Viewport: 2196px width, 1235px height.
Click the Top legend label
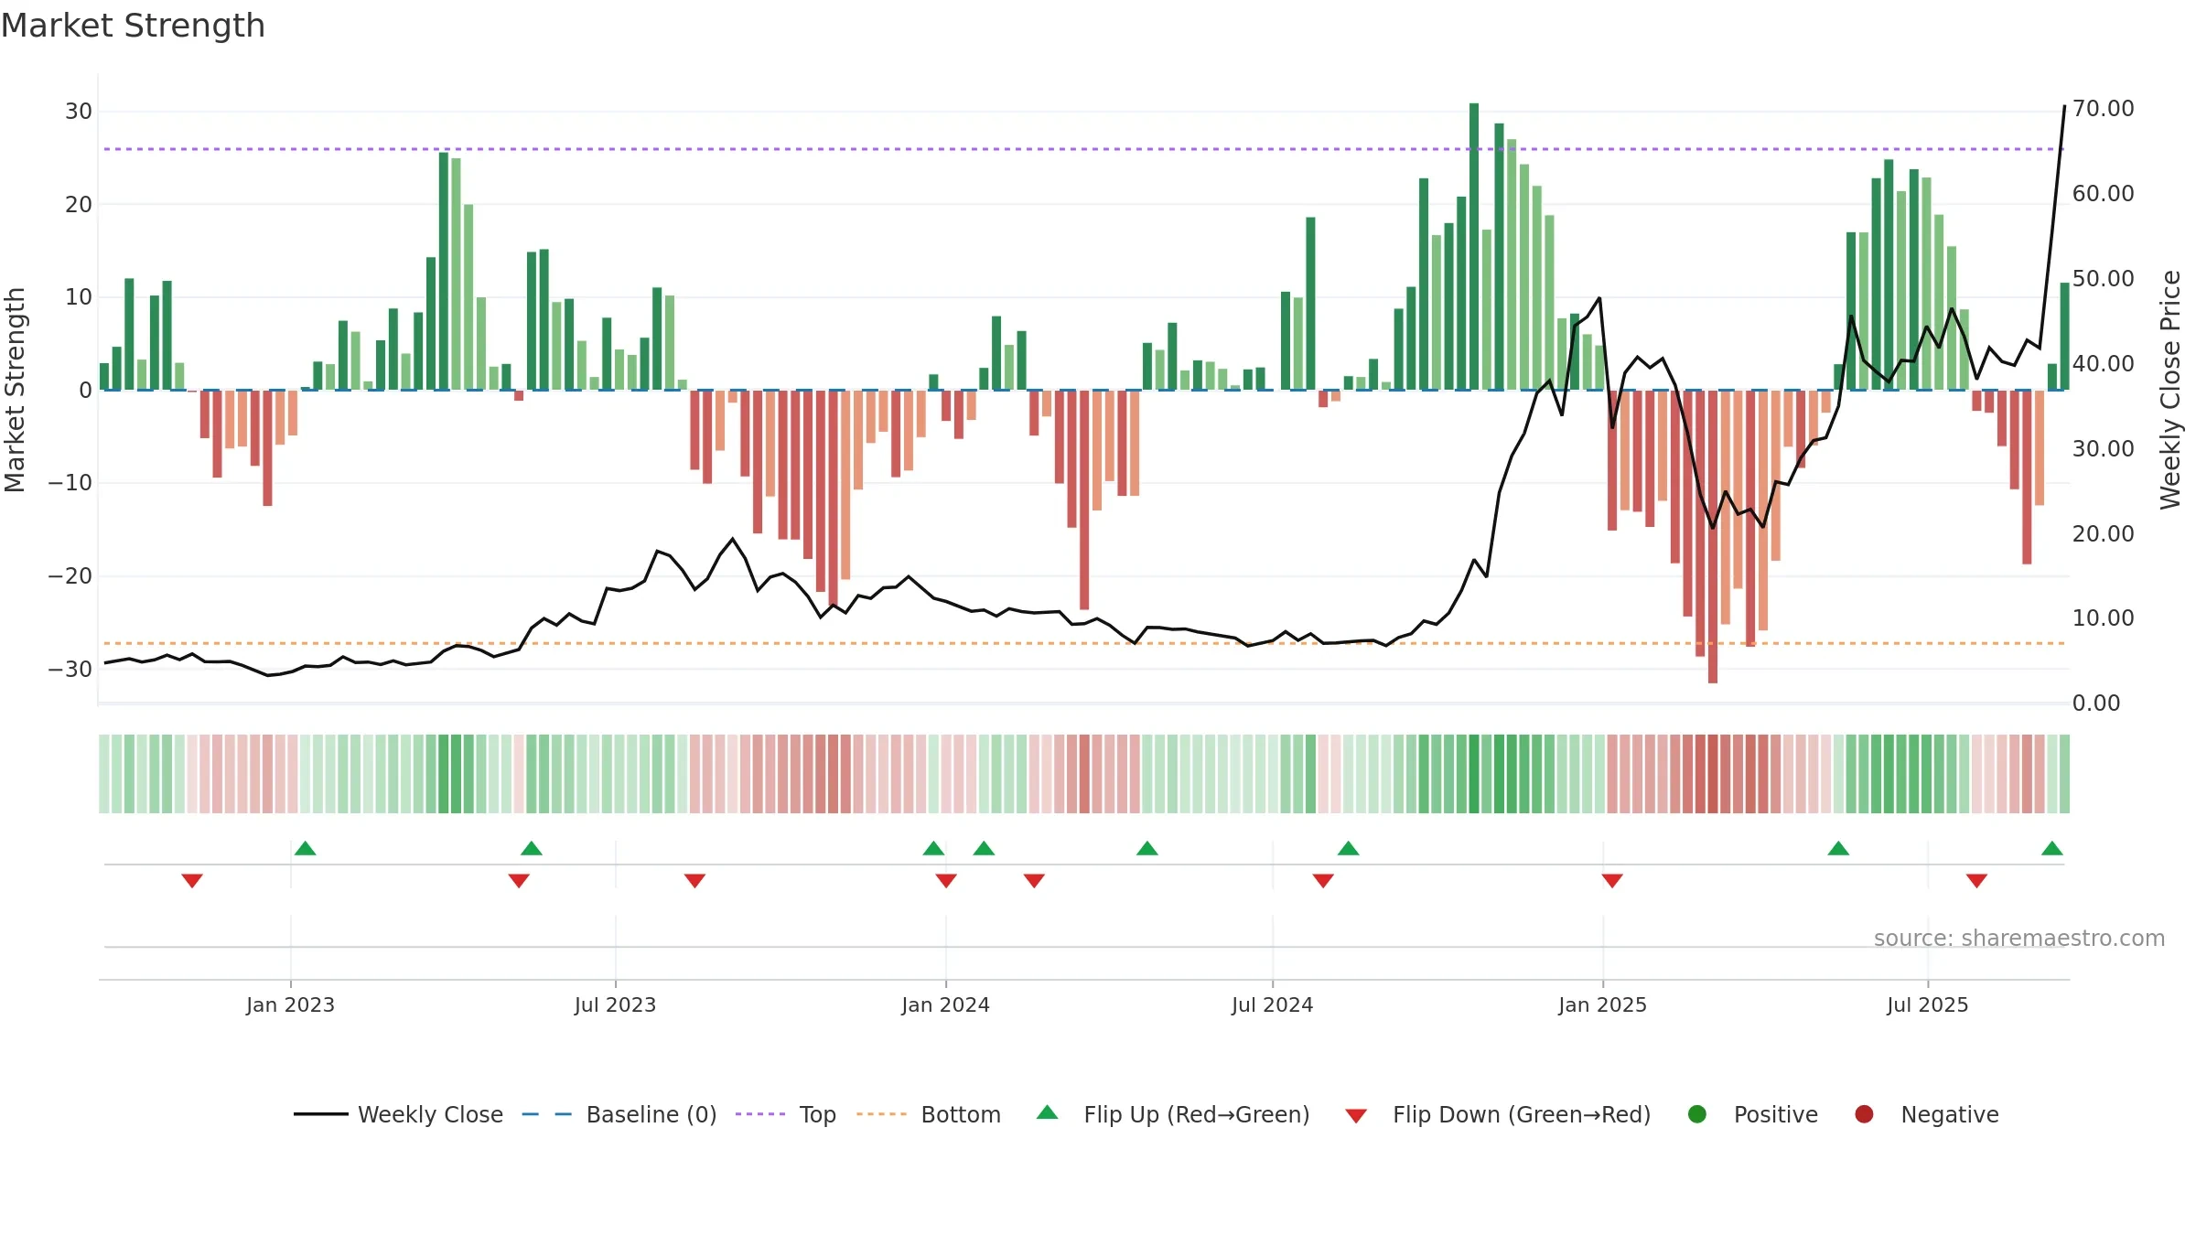818,1116
